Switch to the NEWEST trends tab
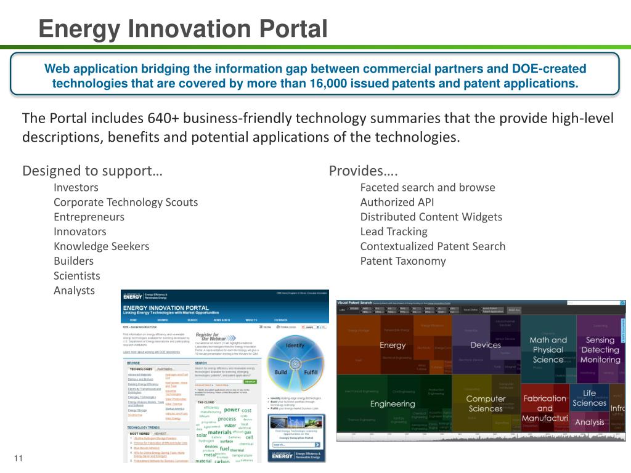Image resolution: width=631 pixels, height=473 pixels. [160, 434]
